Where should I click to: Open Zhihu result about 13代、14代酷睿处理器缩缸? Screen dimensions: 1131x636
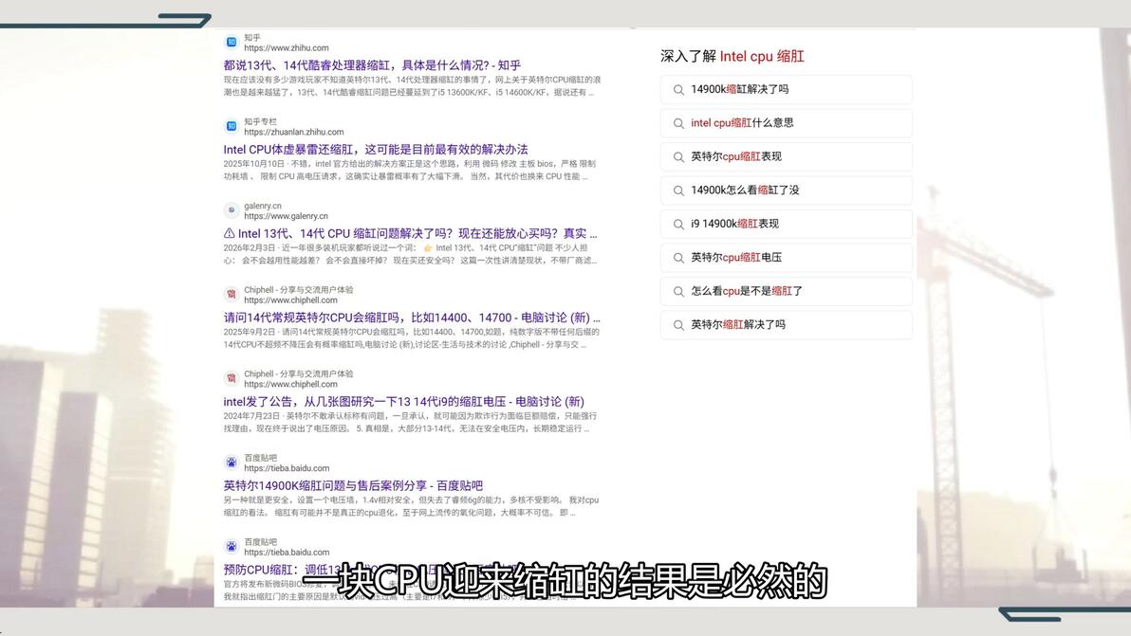coord(372,64)
